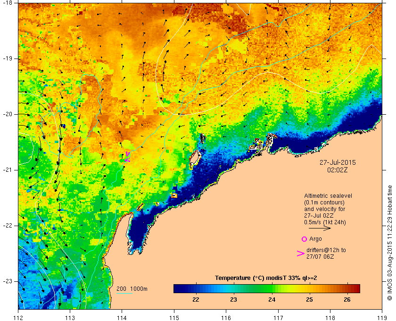Click the latitude axis label '-23'

[7, 281]
